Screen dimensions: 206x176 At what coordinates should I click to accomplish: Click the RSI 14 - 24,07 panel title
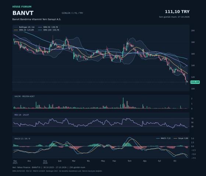22,115
